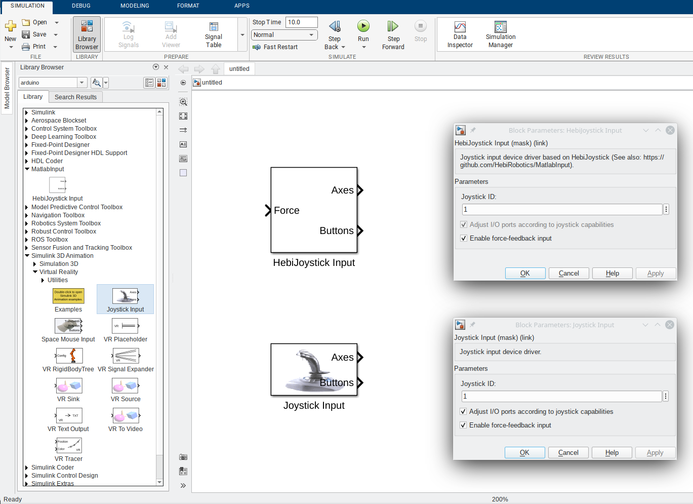Click the annotation text palette icon
Viewport: 693px width, 504px height.
click(183, 144)
